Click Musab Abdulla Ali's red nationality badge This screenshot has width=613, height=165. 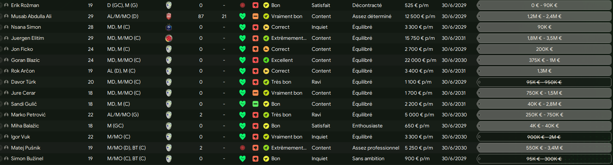click(169, 16)
